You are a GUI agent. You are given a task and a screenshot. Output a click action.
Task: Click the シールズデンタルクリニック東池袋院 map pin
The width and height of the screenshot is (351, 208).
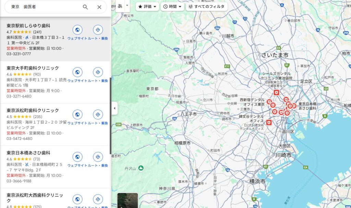pos(277,92)
